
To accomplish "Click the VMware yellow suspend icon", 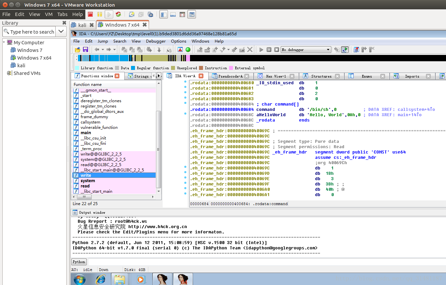I will (x=99, y=14).
